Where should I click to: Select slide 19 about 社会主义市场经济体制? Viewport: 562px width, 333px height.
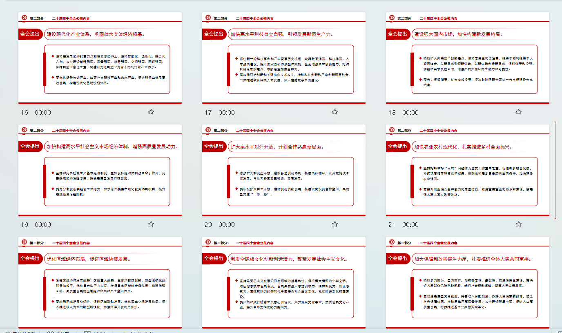point(100,170)
